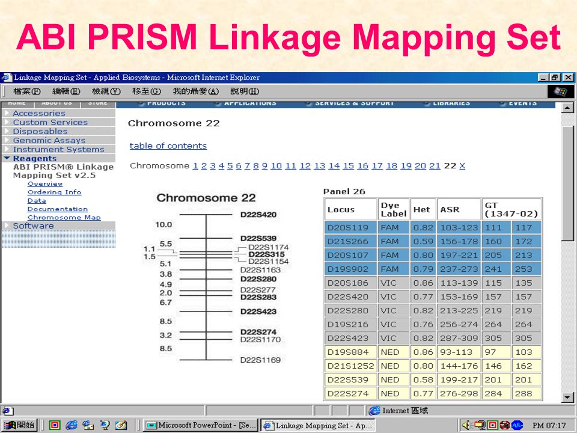Go to Chromosome X page link

coord(462,166)
